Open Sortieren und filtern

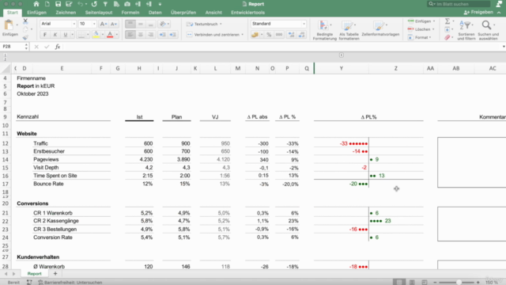466,30
